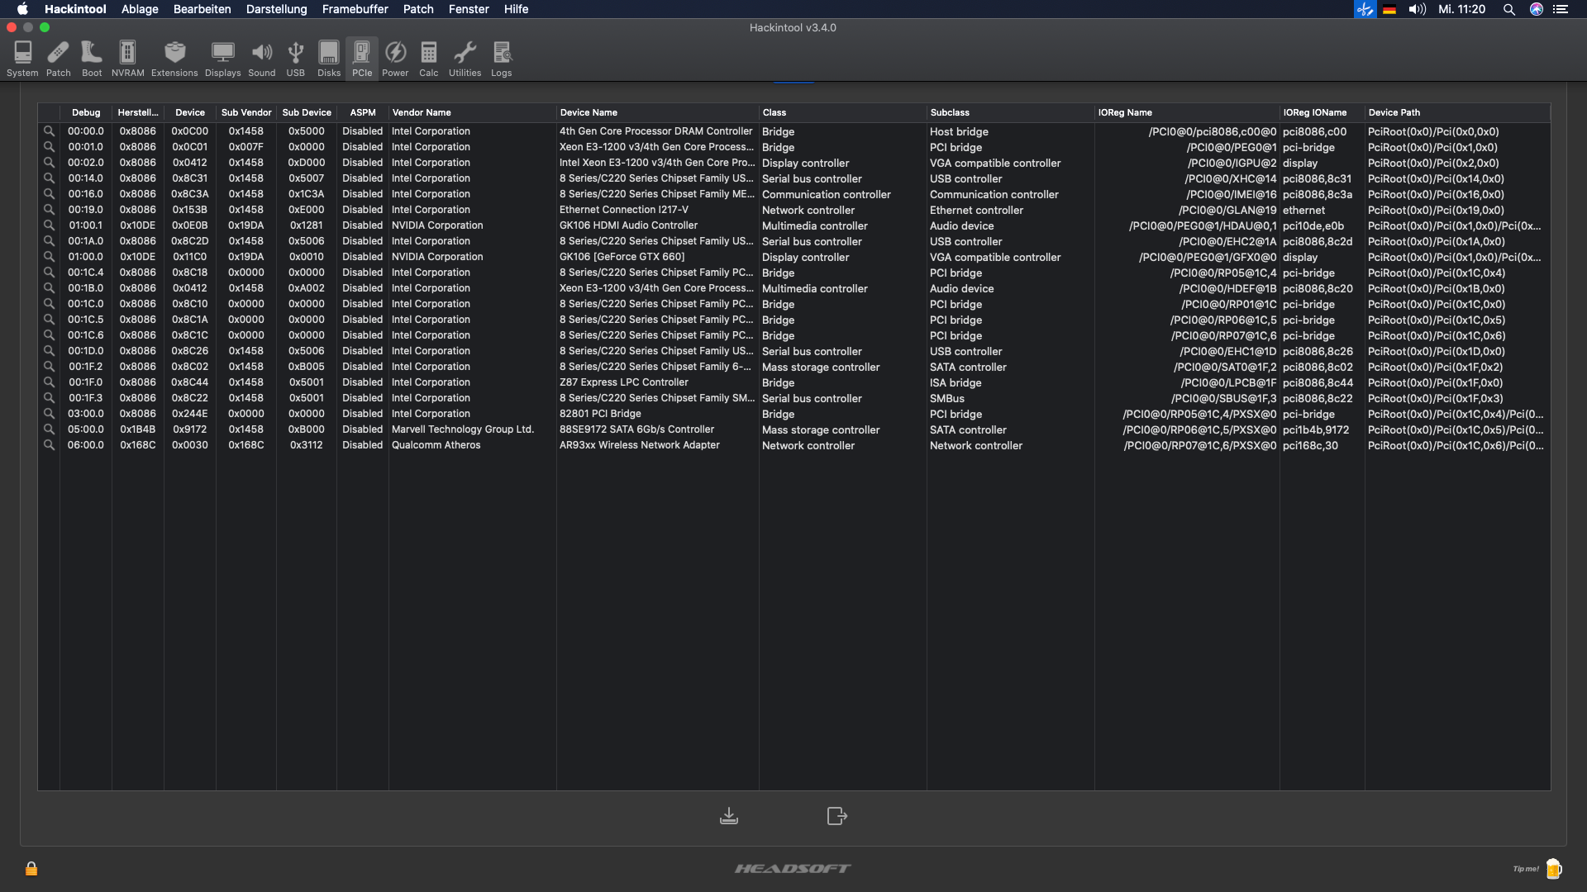Image resolution: width=1587 pixels, height=892 pixels.
Task: Click the export PCIe list icon
Action: point(836,816)
